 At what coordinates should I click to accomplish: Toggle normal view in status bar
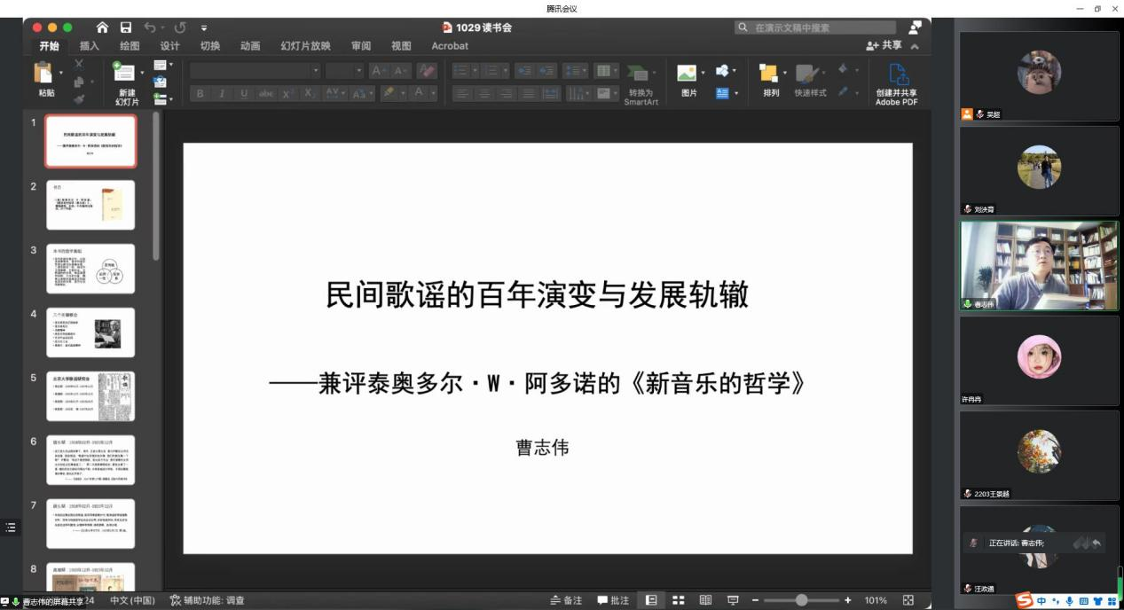click(x=652, y=600)
